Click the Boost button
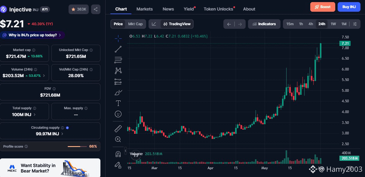 point(323,7)
